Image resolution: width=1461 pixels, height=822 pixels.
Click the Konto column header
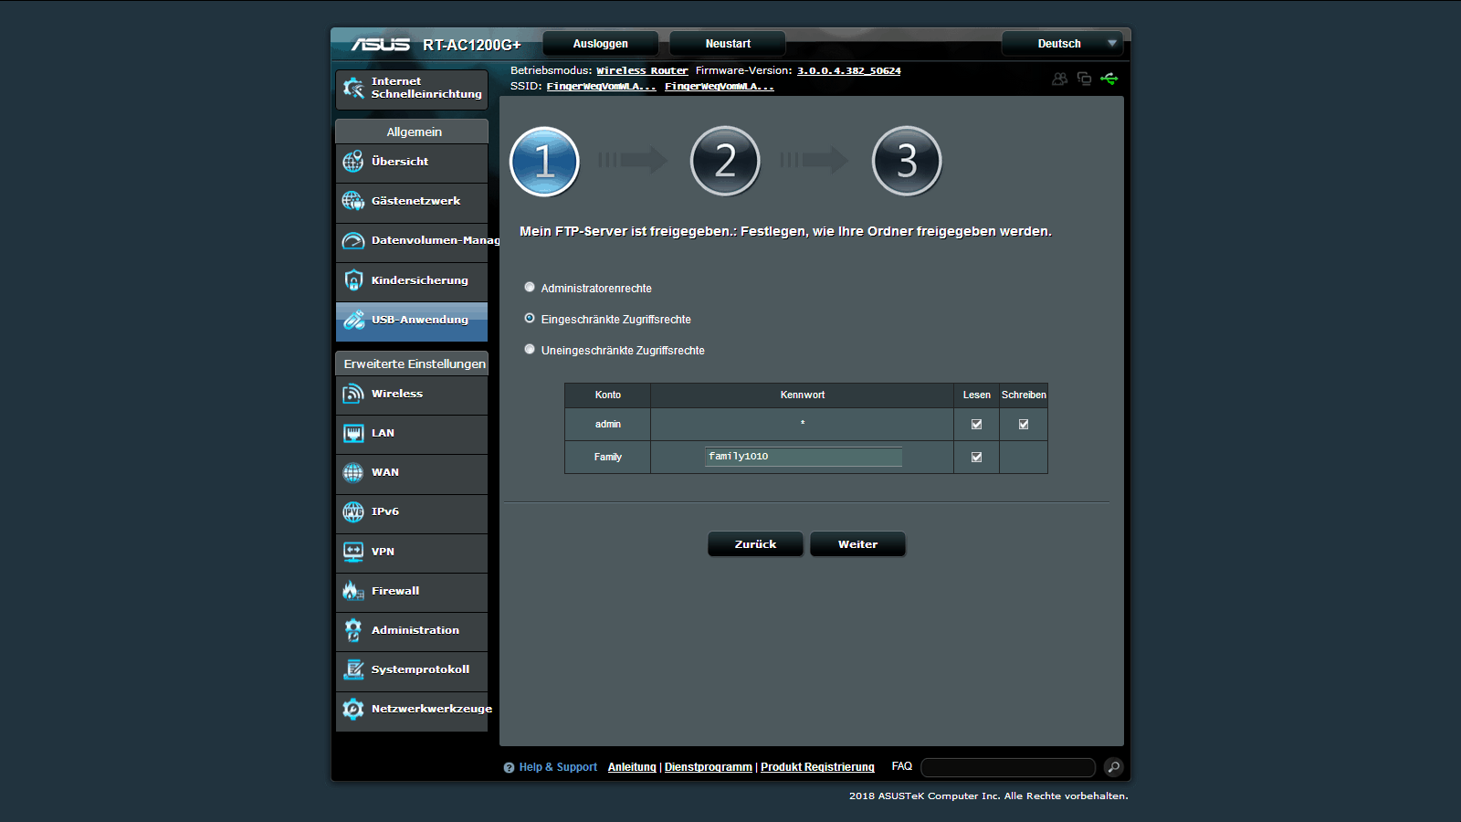click(608, 395)
